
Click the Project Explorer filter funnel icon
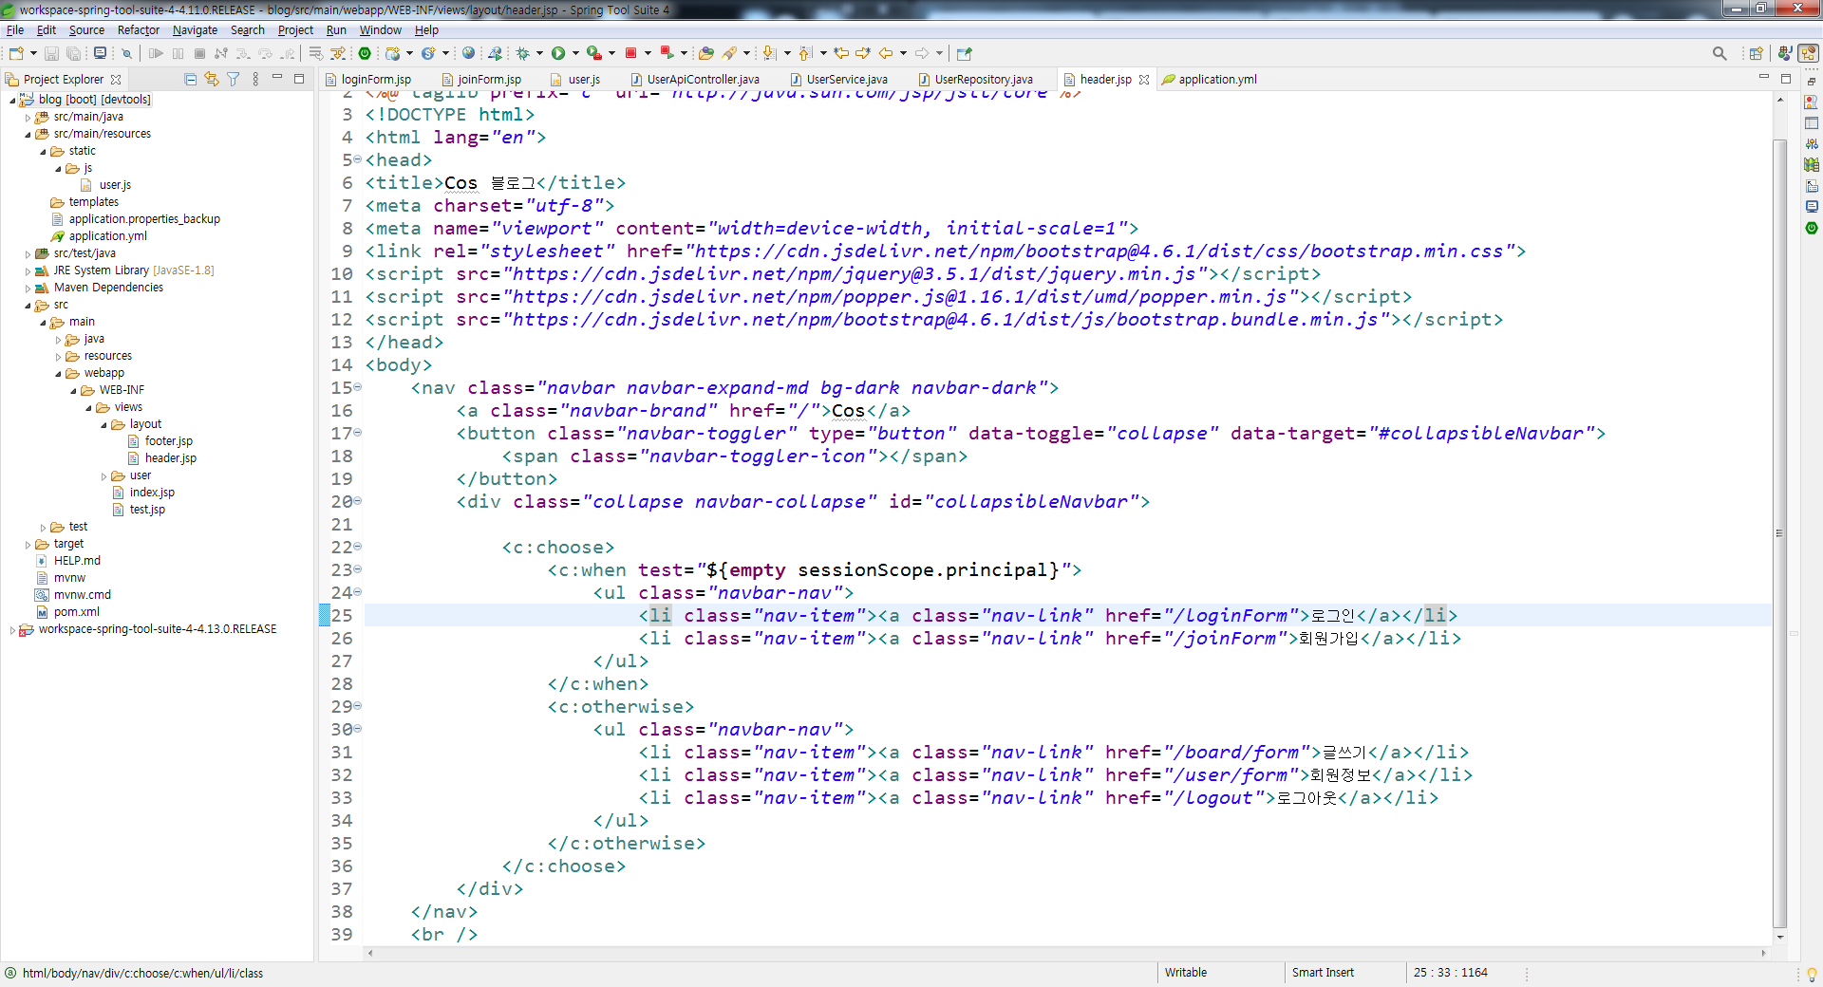point(234,79)
